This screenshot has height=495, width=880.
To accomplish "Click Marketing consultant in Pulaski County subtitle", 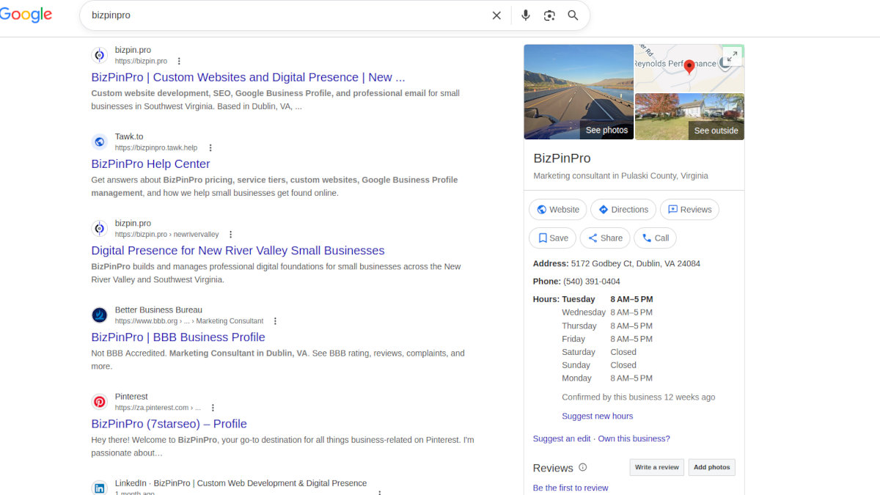I will (620, 176).
